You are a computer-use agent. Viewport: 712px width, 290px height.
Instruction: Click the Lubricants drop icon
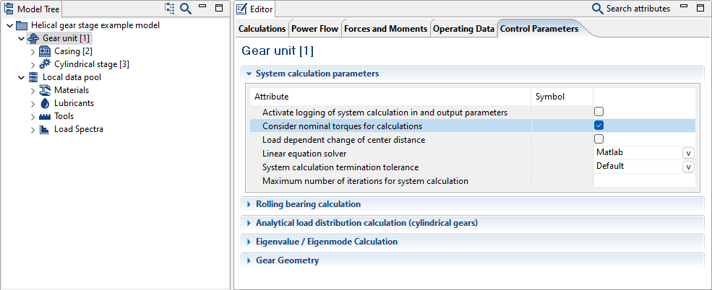(x=45, y=103)
